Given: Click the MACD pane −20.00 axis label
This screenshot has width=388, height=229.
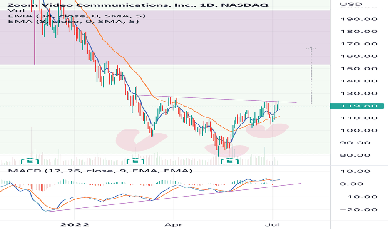Looking at the screenshot, I should [359, 210].
